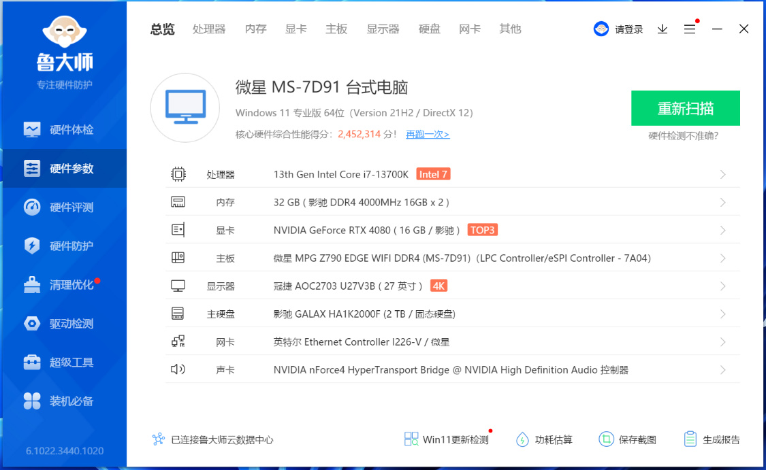Click the 再跑一次 link

(428, 134)
